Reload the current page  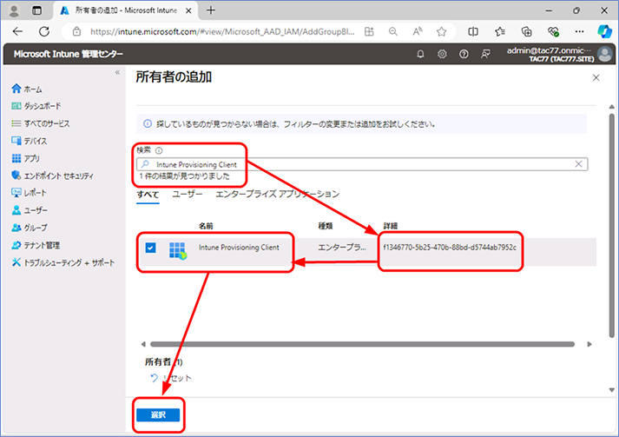[44, 31]
